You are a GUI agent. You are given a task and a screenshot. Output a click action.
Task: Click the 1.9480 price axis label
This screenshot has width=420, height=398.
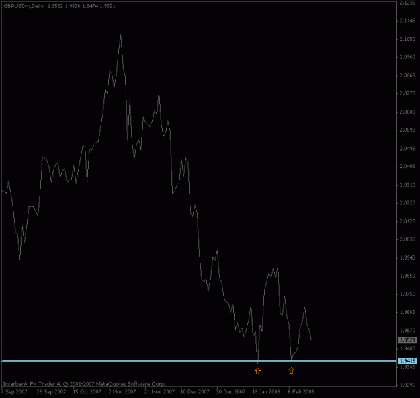point(407,349)
